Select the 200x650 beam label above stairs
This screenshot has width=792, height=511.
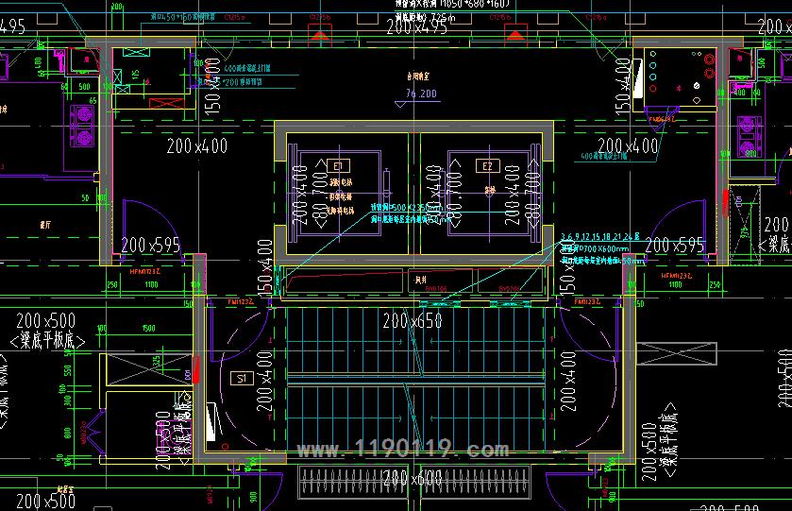pyautogui.click(x=413, y=321)
